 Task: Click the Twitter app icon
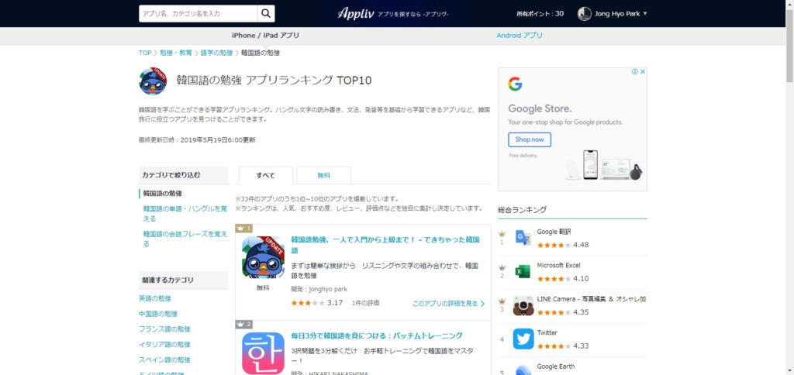[523, 339]
